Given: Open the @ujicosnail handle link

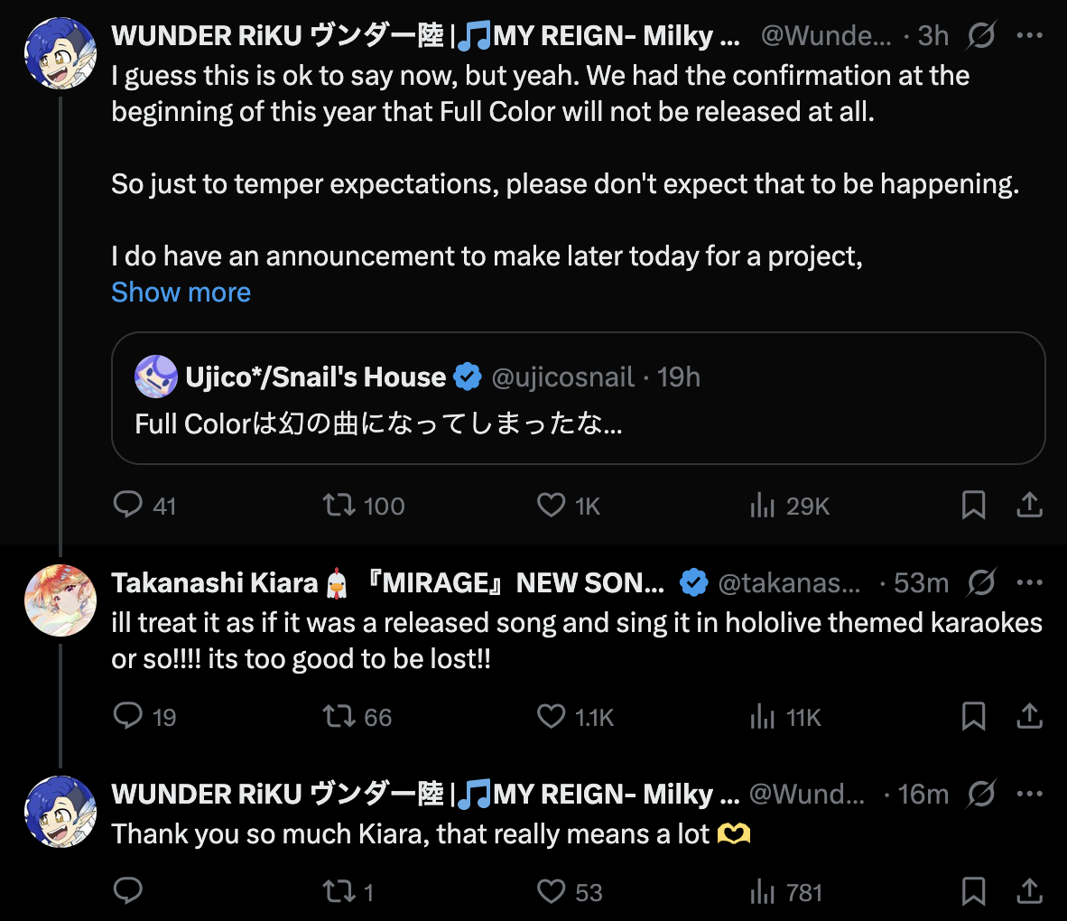Looking at the screenshot, I should (562, 377).
